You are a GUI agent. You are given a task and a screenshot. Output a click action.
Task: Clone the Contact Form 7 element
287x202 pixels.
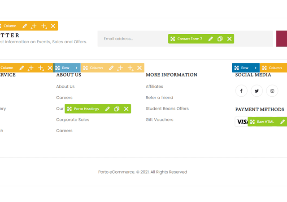click(220, 39)
